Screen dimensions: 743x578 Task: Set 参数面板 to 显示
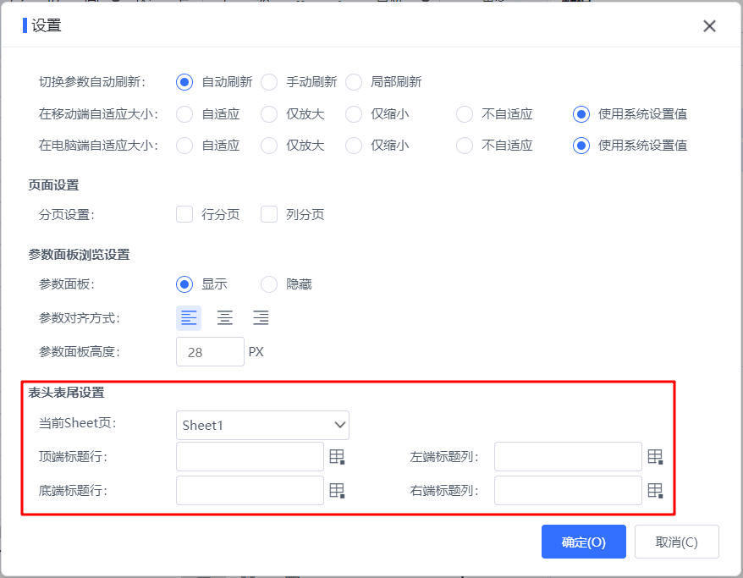[184, 284]
